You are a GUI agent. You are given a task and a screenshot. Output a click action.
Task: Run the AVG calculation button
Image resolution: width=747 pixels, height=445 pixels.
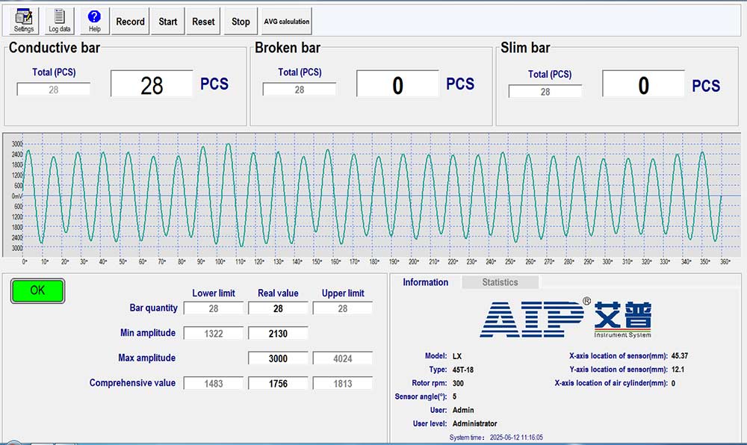point(286,22)
